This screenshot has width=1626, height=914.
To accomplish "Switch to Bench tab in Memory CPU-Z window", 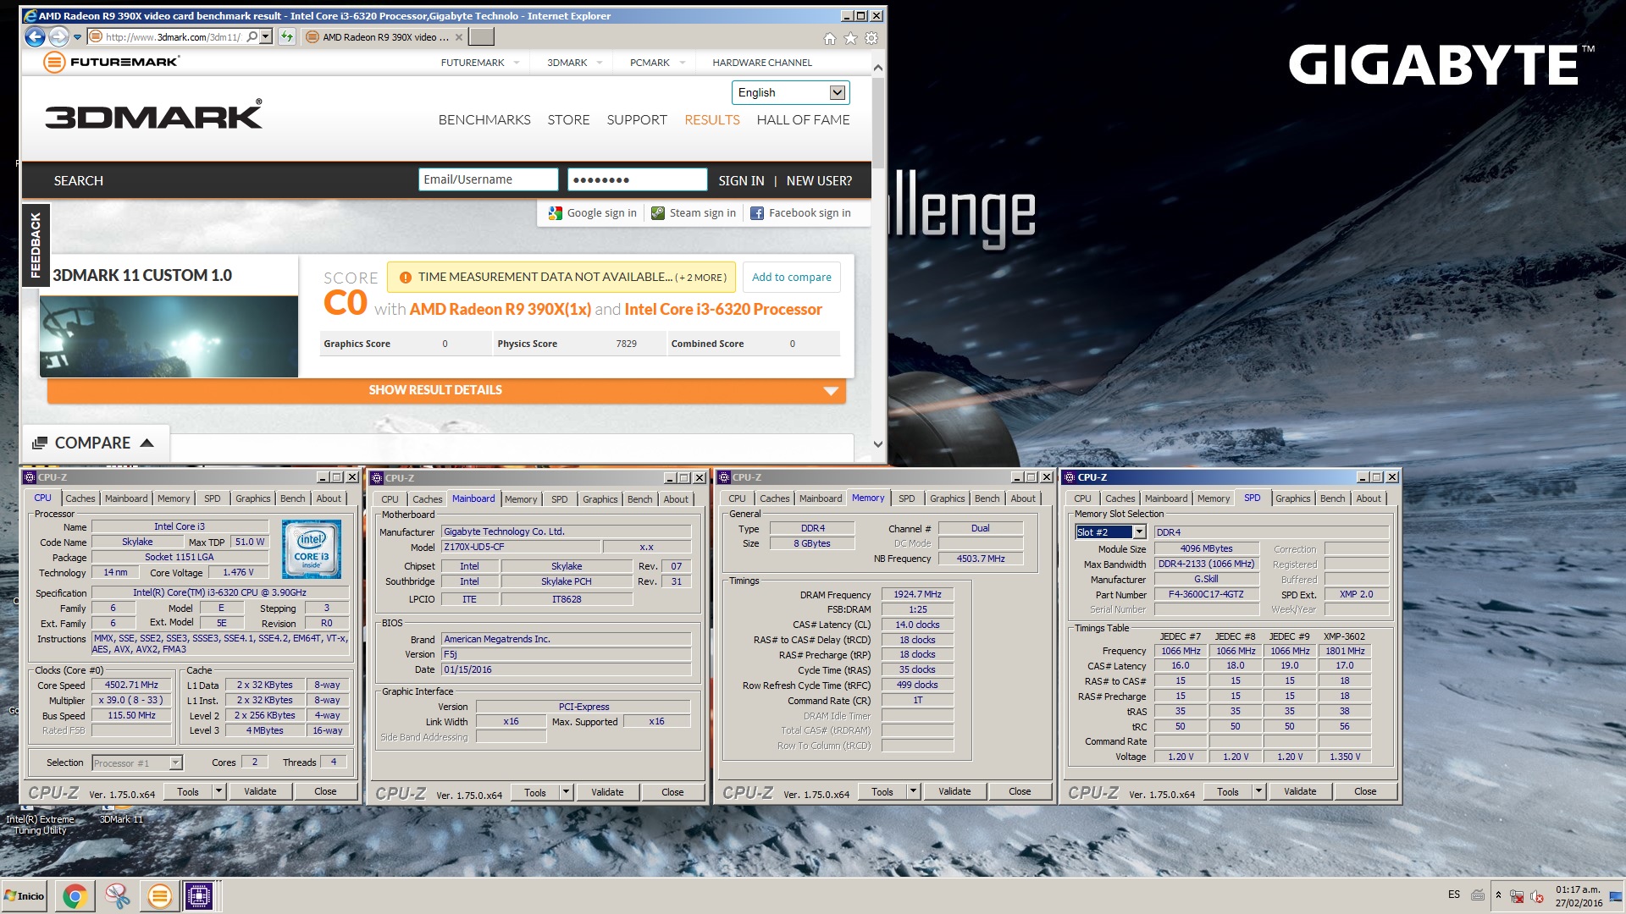I will coord(987,498).
